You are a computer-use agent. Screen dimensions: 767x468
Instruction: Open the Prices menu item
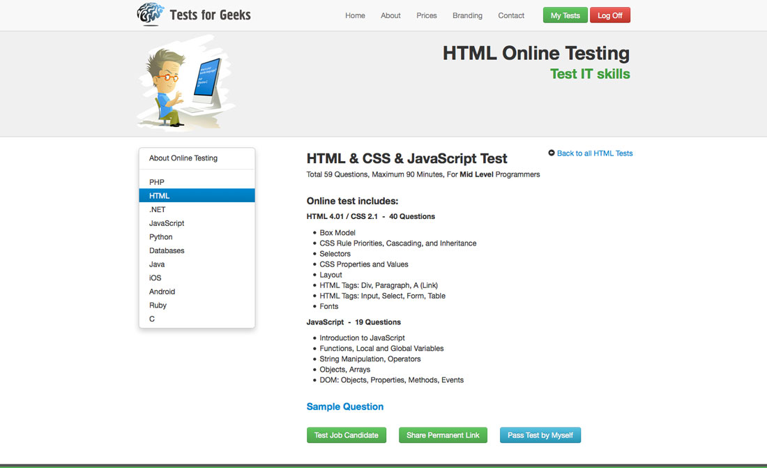[427, 15]
